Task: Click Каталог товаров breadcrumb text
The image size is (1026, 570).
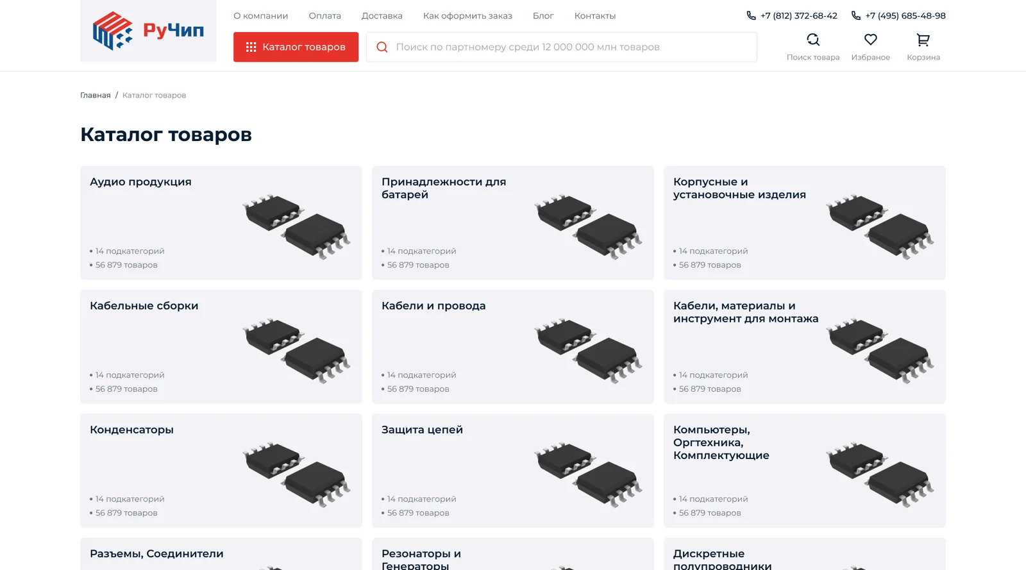Action: (154, 95)
